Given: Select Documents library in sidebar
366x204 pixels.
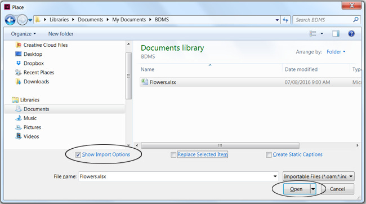Looking at the screenshot, I should [x=32, y=109].
